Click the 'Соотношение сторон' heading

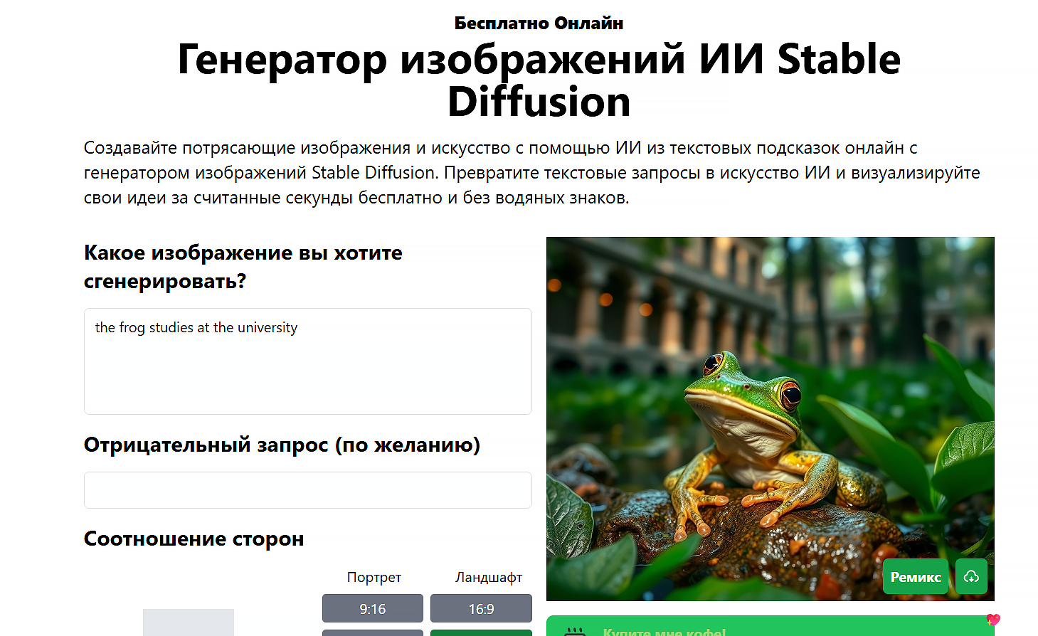(x=194, y=539)
